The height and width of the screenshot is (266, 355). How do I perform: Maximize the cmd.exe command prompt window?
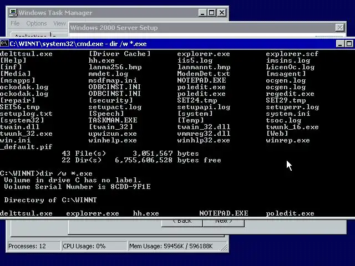[x=349, y=44]
